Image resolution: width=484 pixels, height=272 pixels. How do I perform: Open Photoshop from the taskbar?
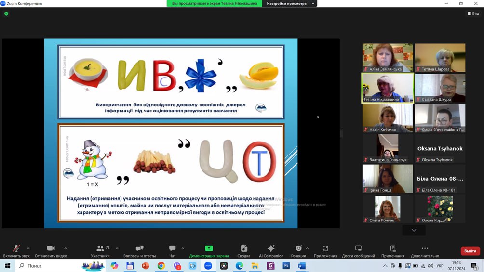(x=286, y=266)
